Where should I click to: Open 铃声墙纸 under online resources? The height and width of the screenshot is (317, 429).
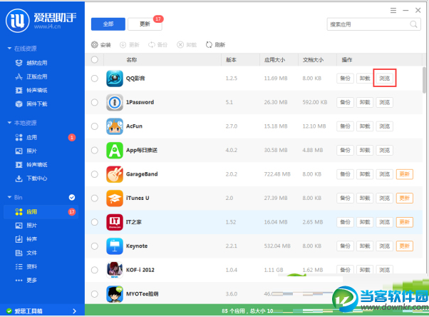[31, 90]
